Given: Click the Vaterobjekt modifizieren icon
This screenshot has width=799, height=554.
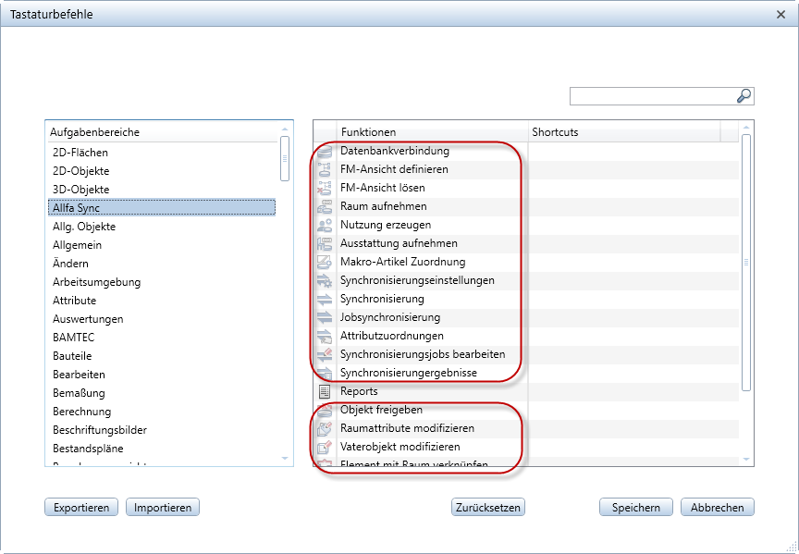Looking at the screenshot, I should (x=325, y=448).
